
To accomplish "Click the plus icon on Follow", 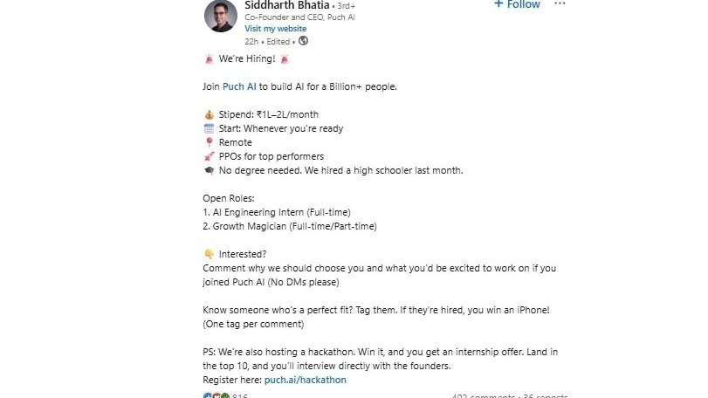I will [x=498, y=4].
